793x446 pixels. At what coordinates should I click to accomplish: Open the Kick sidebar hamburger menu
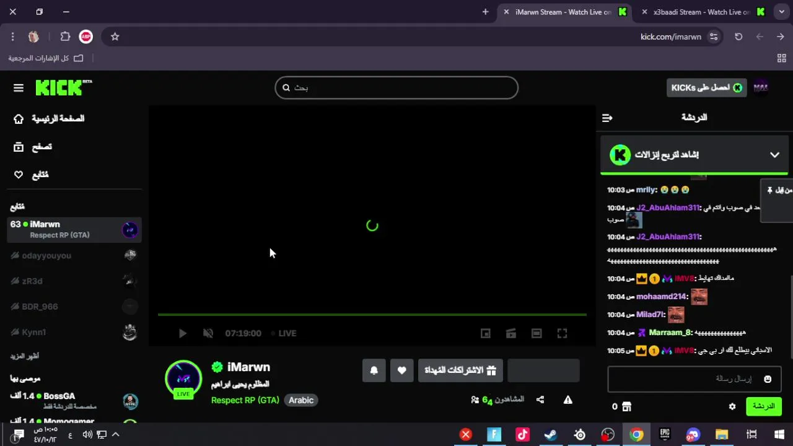(x=19, y=88)
